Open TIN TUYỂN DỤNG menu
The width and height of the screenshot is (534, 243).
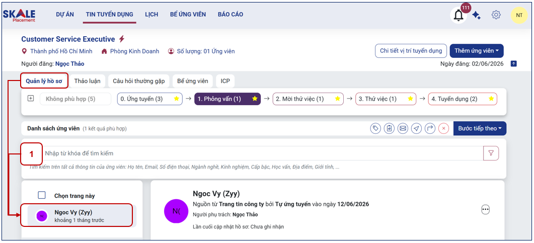tap(109, 14)
